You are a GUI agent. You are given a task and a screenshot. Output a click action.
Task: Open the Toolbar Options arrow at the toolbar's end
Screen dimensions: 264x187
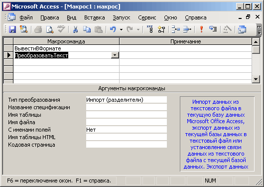[x=259, y=30]
